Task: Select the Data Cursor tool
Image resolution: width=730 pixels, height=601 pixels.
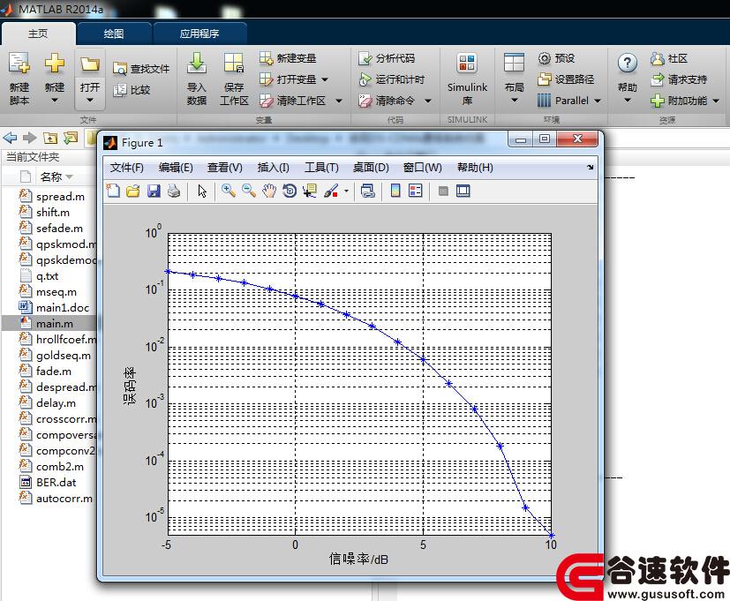Action: click(310, 191)
